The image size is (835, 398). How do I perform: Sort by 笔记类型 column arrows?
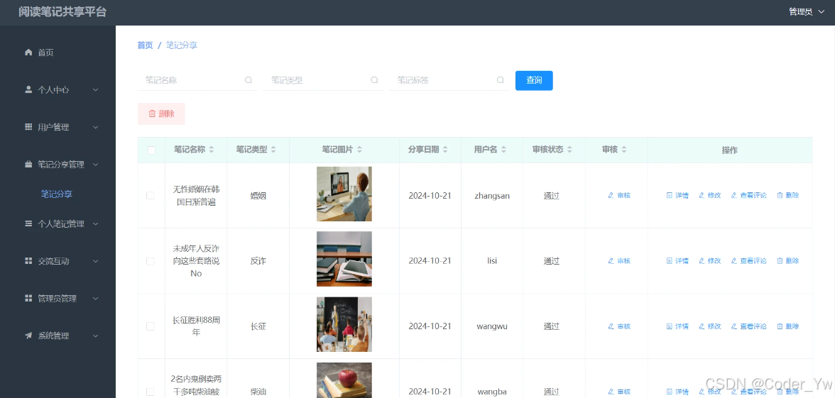pyautogui.click(x=273, y=150)
